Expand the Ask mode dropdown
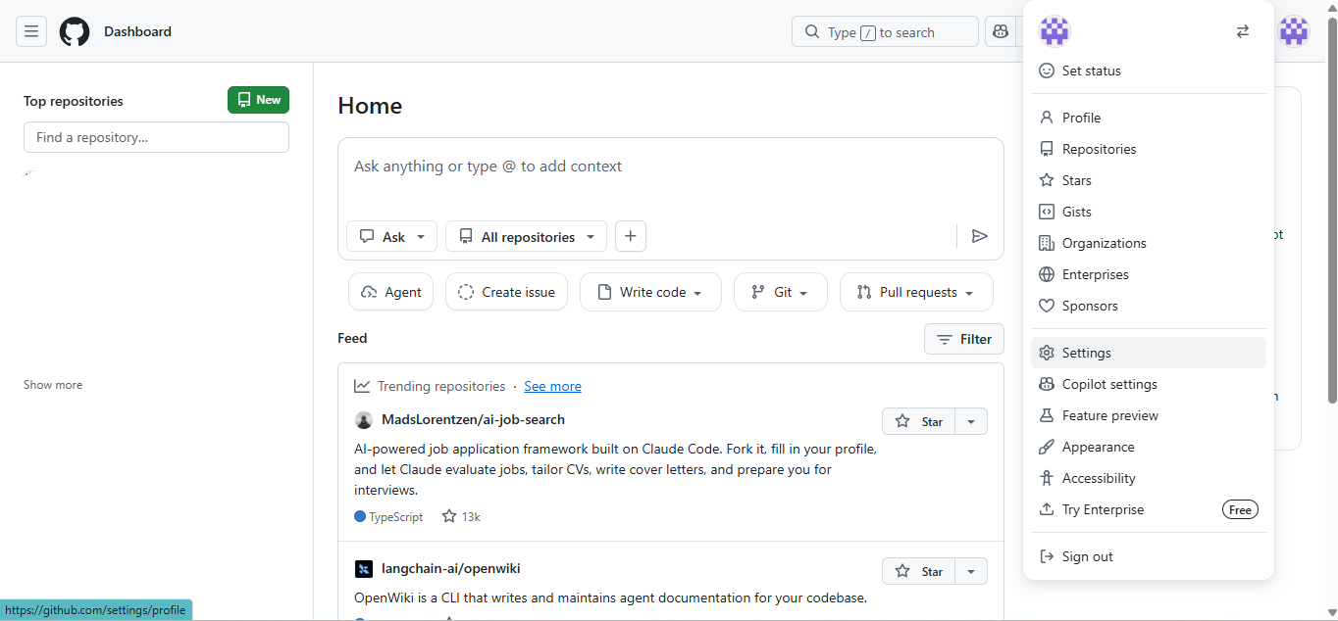 pos(391,236)
